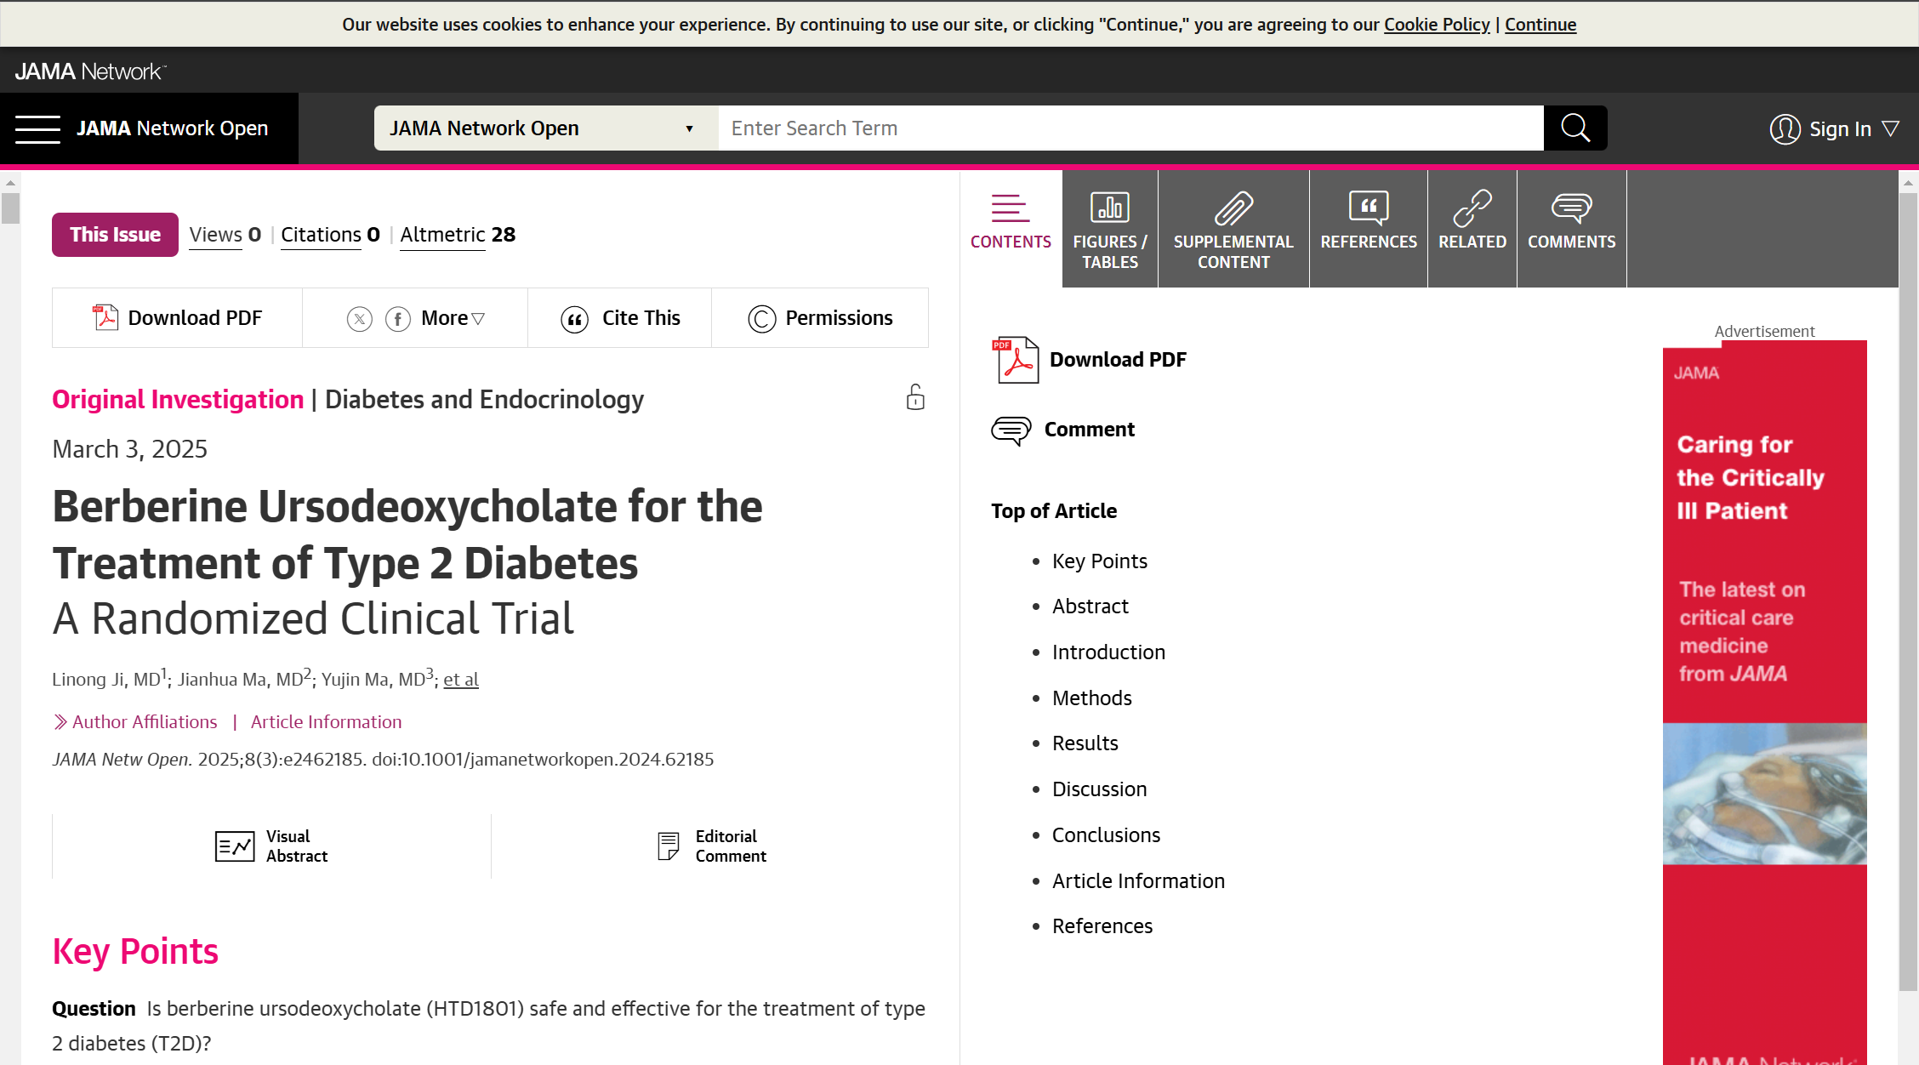Jump to Key Points in contents
Image resolution: width=1919 pixels, height=1065 pixels.
[x=1100, y=561]
